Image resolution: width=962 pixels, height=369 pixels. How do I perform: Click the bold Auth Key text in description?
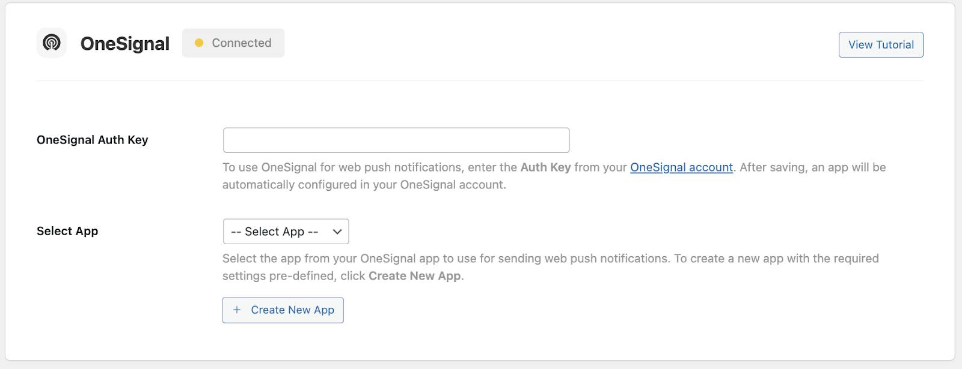click(x=545, y=167)
